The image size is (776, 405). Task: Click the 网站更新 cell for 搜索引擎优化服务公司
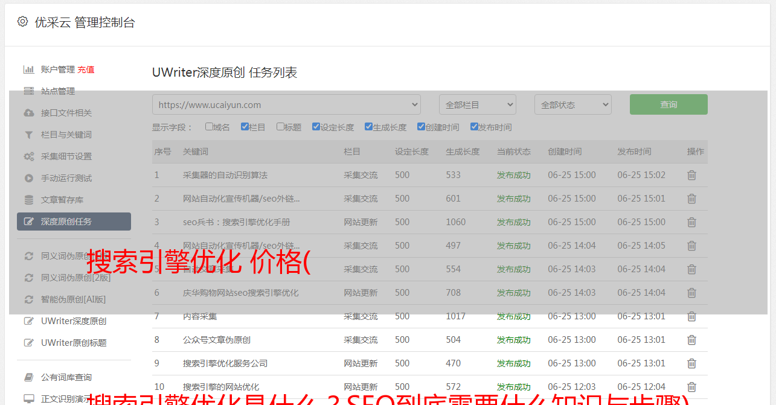pos(361,363)
